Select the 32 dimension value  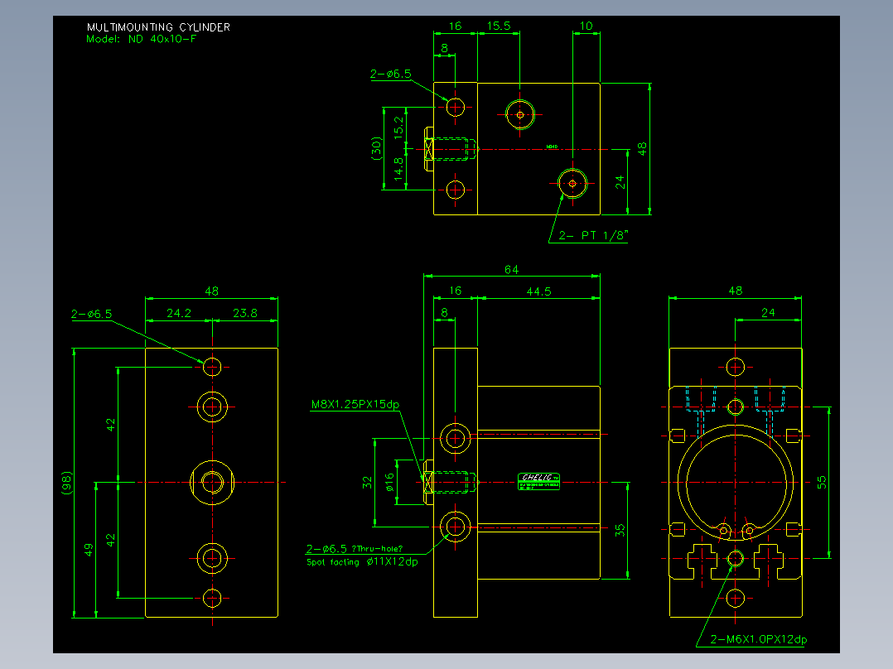(x=367, y=482)
